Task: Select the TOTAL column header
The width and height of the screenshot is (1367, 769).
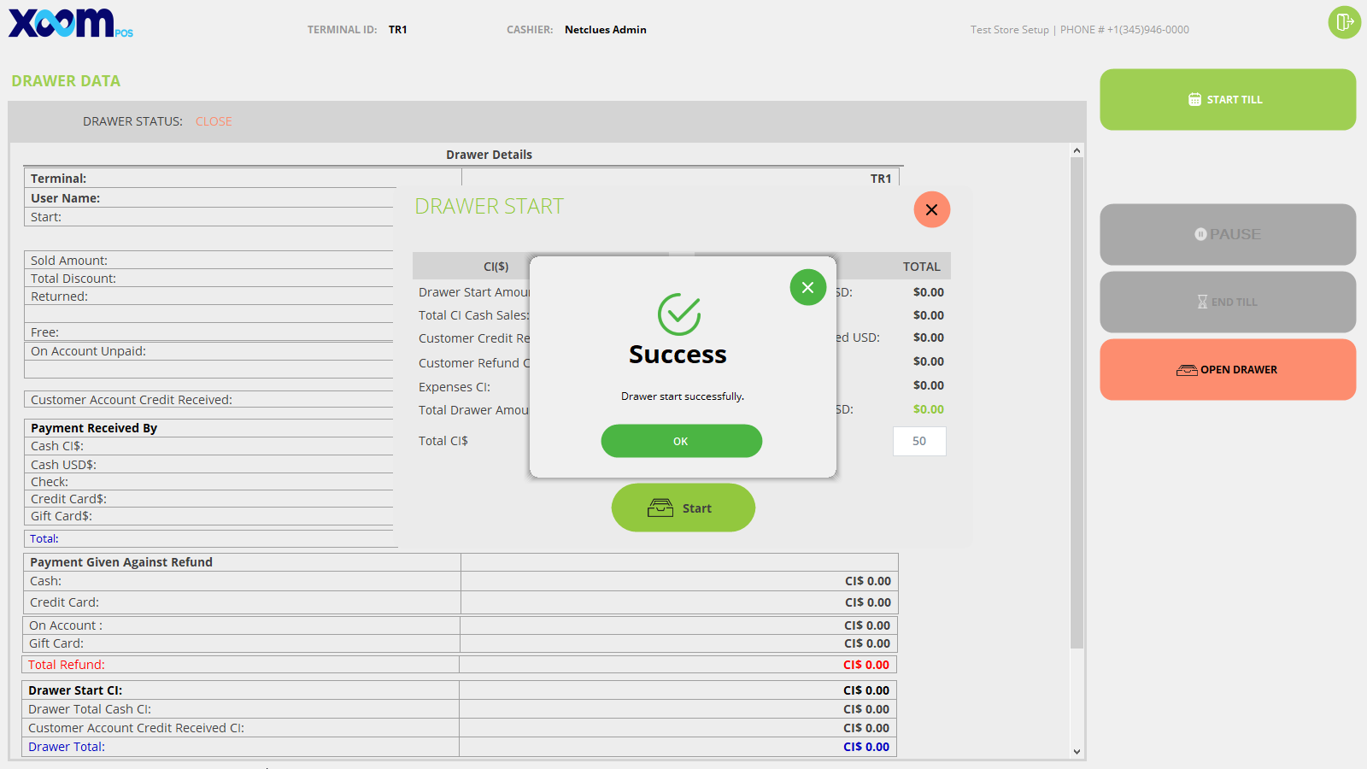Action: pyautogui.click(x=921, y=267)
